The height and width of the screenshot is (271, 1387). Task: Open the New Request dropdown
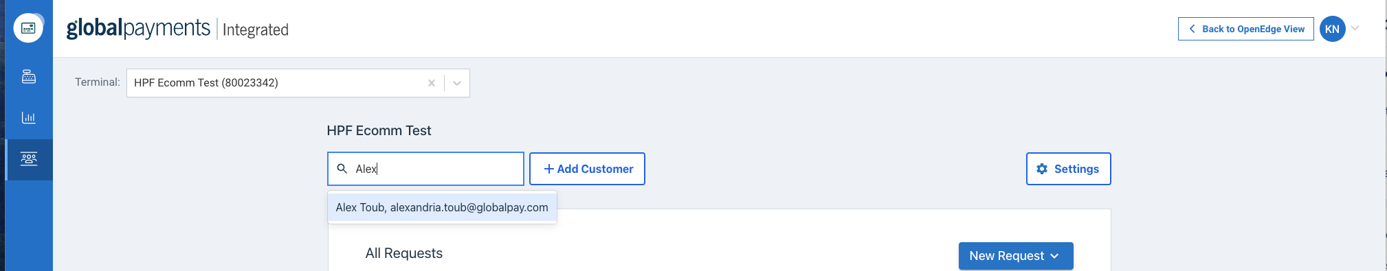pyautogui.click(x=1016, y=256)
